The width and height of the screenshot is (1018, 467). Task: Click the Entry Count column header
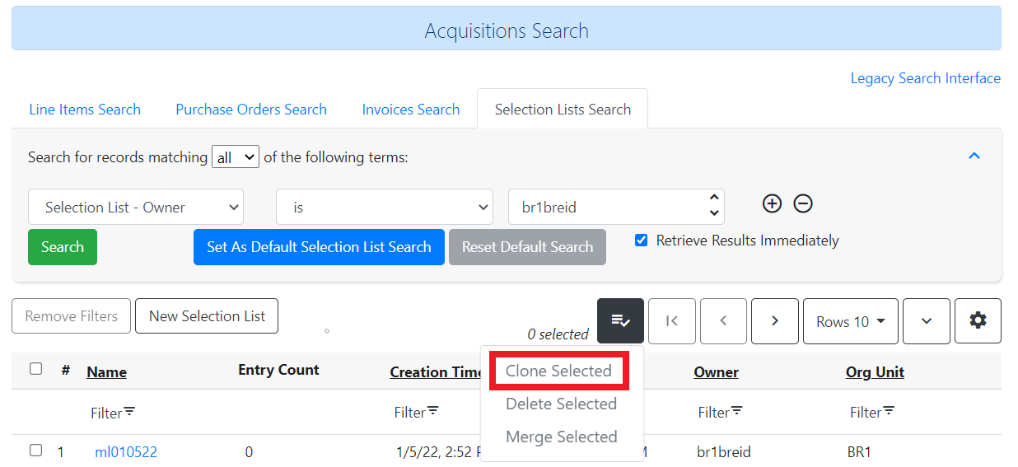[x=278, y=370]
